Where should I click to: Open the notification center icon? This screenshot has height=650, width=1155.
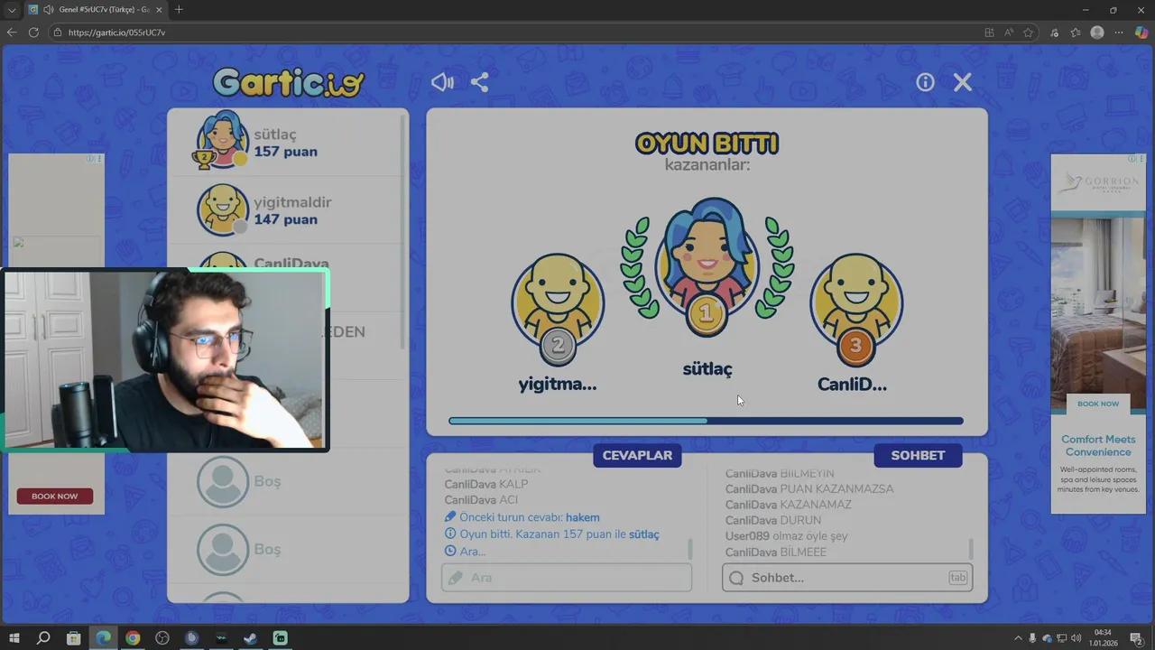pyautogui.click(x=1139, y=638)
